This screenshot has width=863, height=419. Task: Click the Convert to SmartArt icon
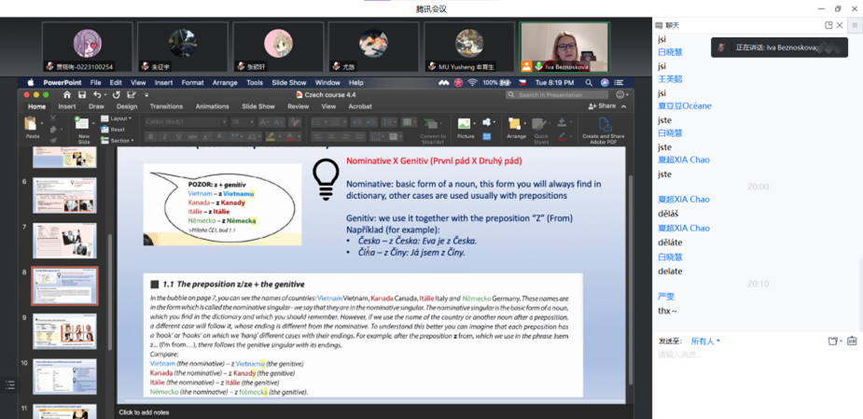click(x=431, y=123)
